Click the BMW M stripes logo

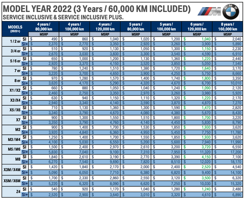click(x=209, y=12)
